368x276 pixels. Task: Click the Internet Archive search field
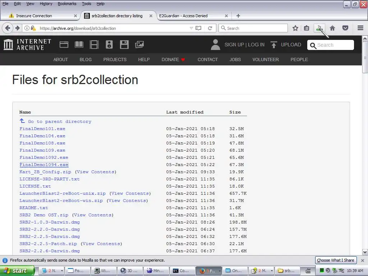(331, 45)
